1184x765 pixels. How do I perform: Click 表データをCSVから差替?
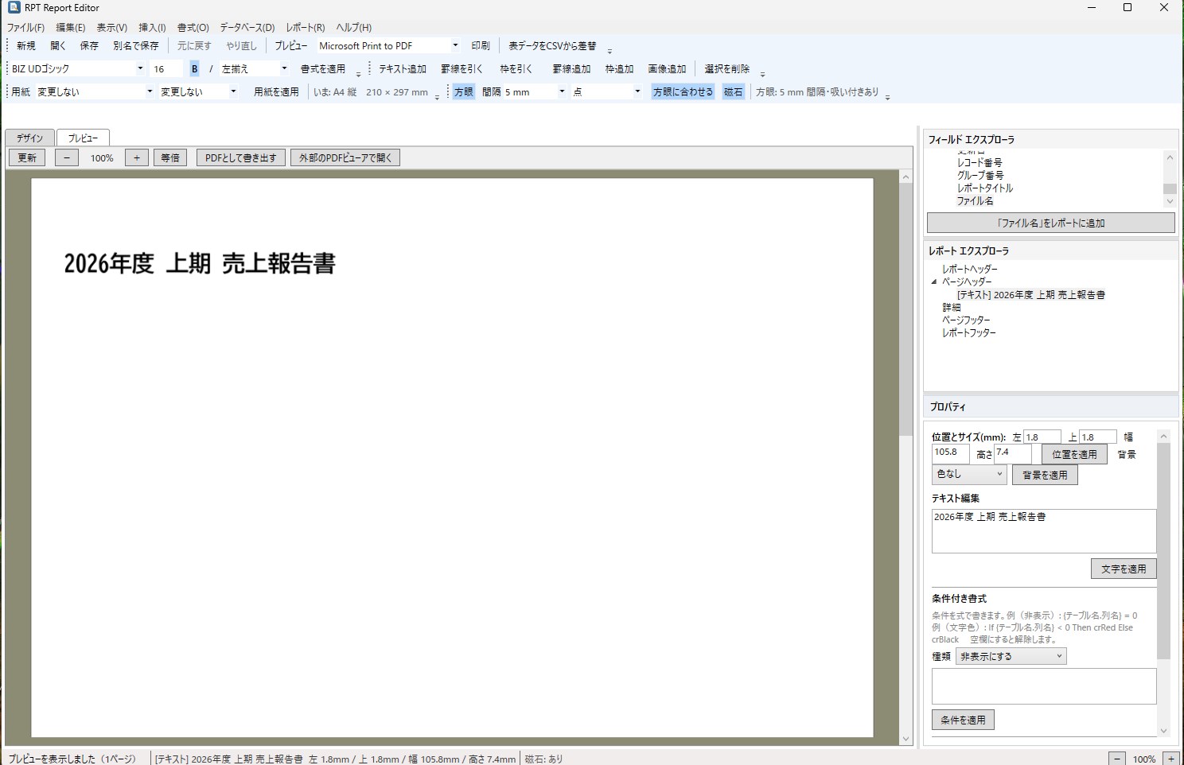coord(552,46)
